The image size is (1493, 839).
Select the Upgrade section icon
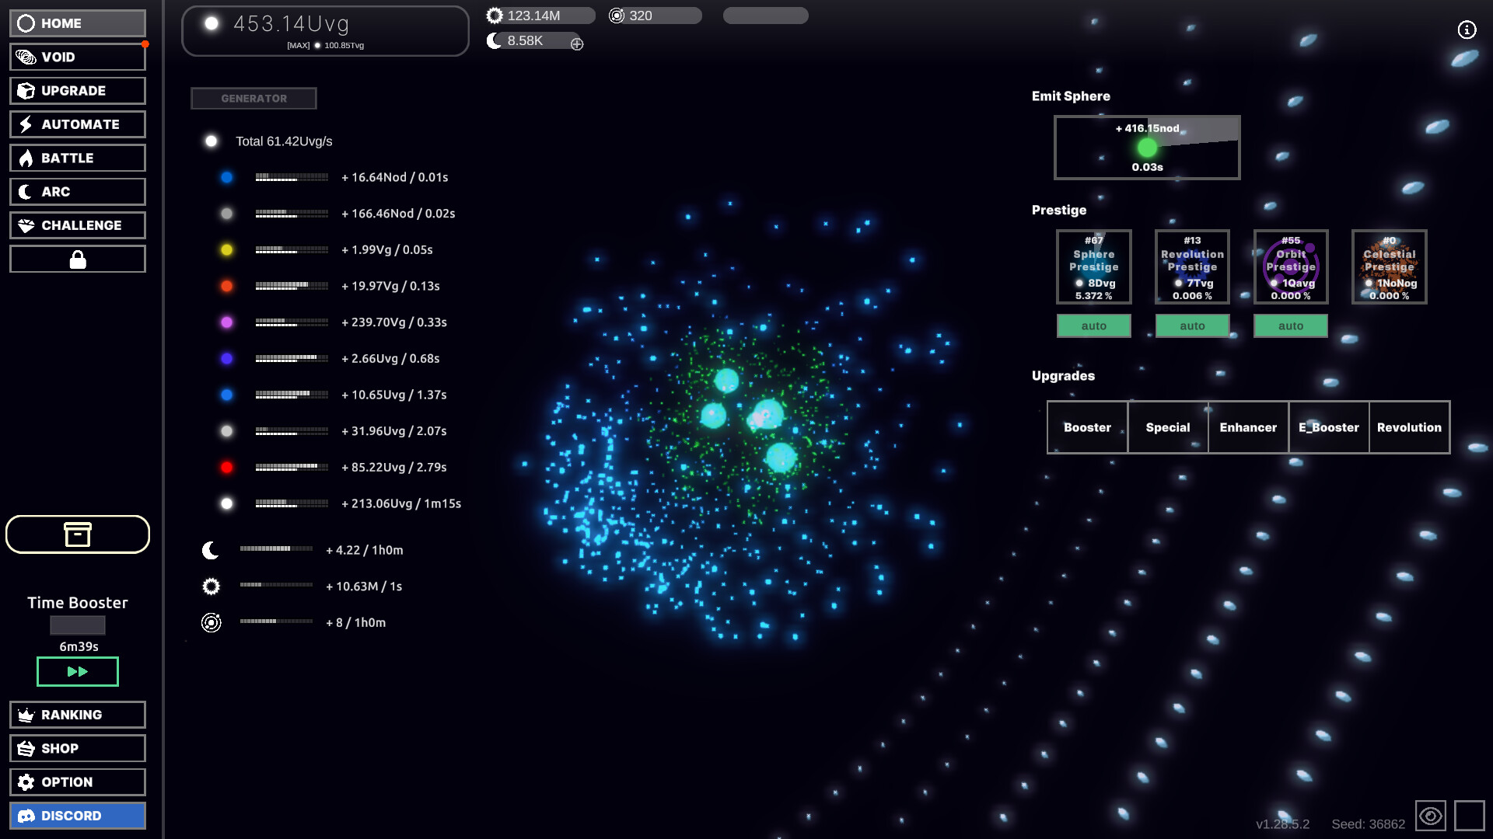(77, 90)
